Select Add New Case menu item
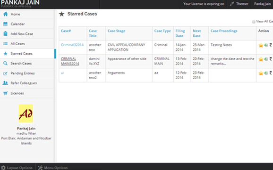The image size is (273, 170). (27, 34)
